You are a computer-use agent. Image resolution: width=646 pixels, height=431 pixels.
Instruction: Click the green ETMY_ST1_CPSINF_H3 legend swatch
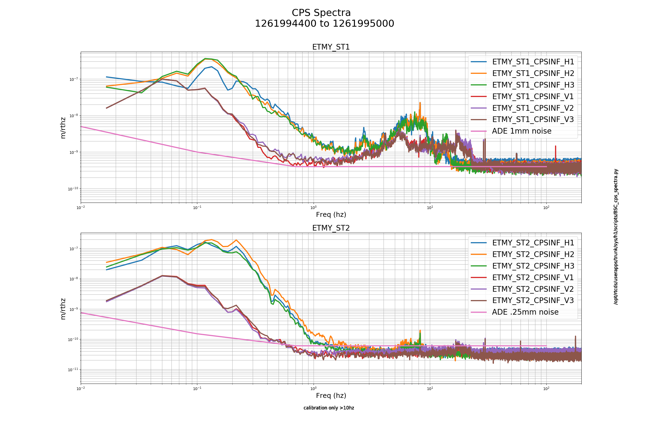479,85
